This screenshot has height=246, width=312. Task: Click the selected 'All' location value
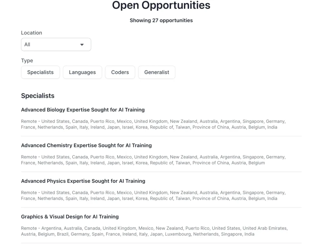click(27, 45)
